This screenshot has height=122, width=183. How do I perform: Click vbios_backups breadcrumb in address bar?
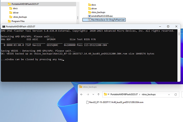(x=149, y=94)
